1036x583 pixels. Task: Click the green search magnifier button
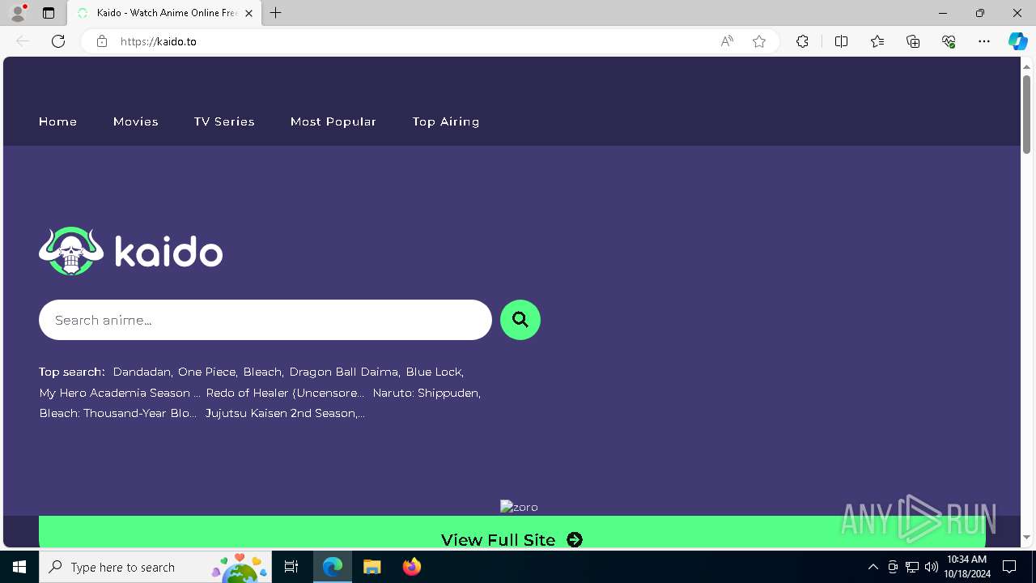pos(520,320)
